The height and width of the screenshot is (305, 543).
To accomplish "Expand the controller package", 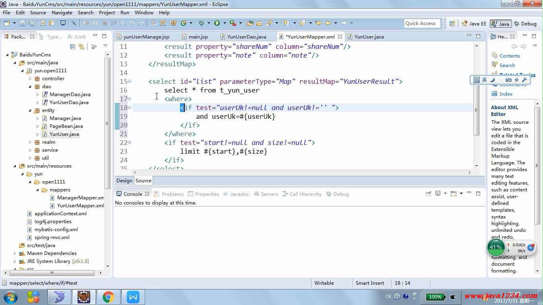I will coord(30,79).
